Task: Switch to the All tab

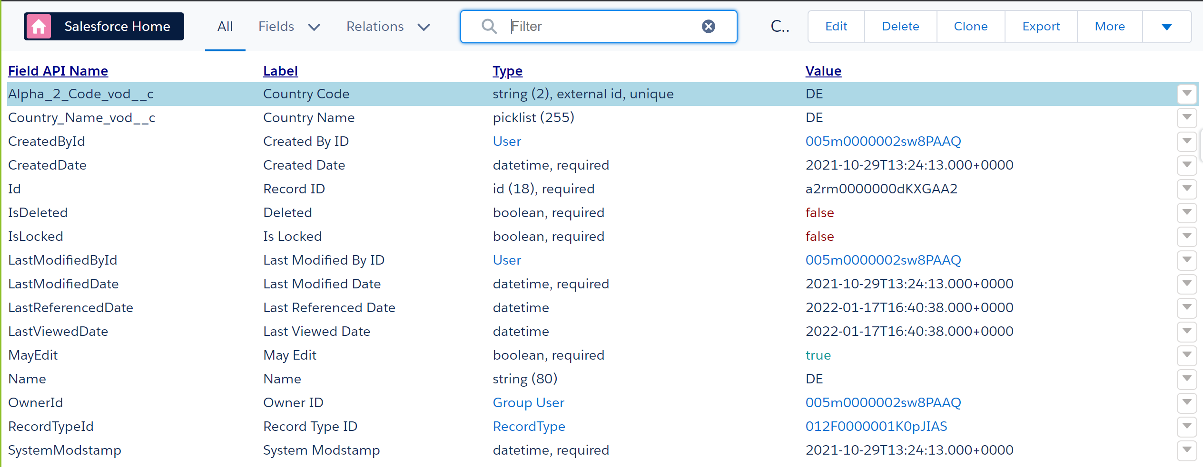Action: click(x=225, y=27)
